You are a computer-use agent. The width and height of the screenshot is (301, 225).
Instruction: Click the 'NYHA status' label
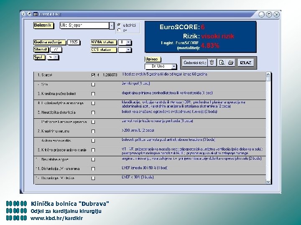point(104,42)
